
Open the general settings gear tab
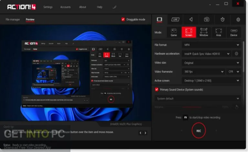(x=238, y=19)
